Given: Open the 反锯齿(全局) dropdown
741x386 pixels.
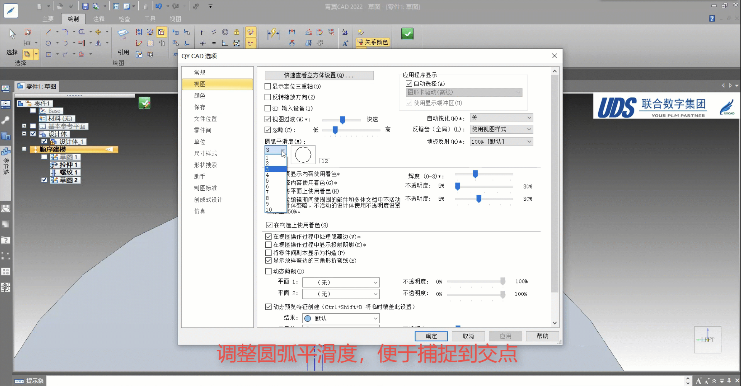Looking at the screenshot, I should click(x=501, y=129).
